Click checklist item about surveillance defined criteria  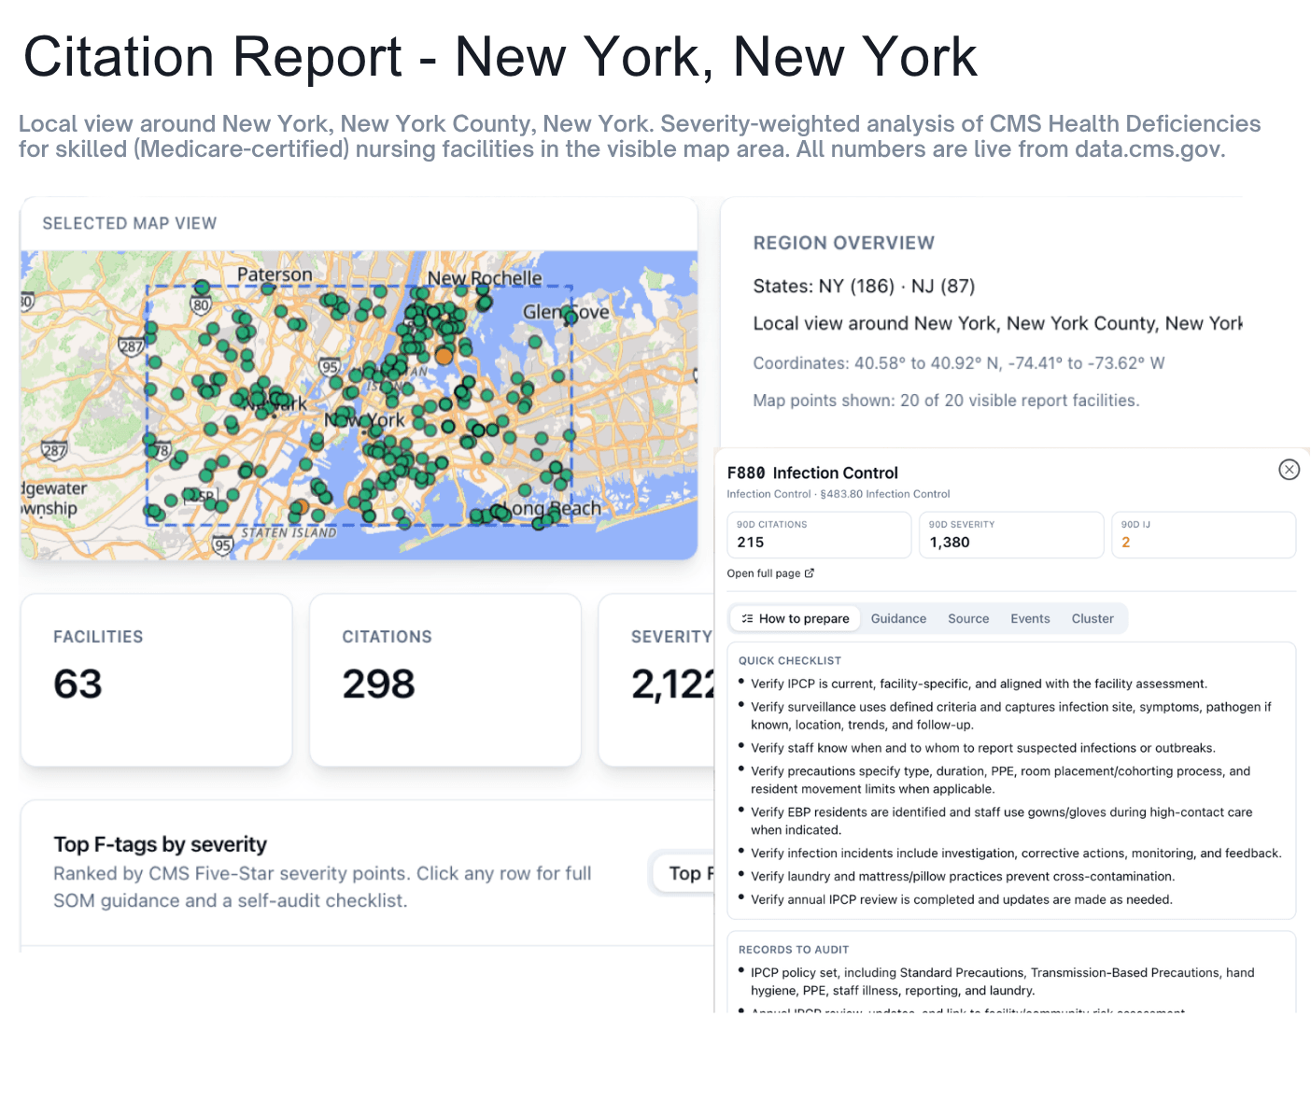click(1011, 715)
